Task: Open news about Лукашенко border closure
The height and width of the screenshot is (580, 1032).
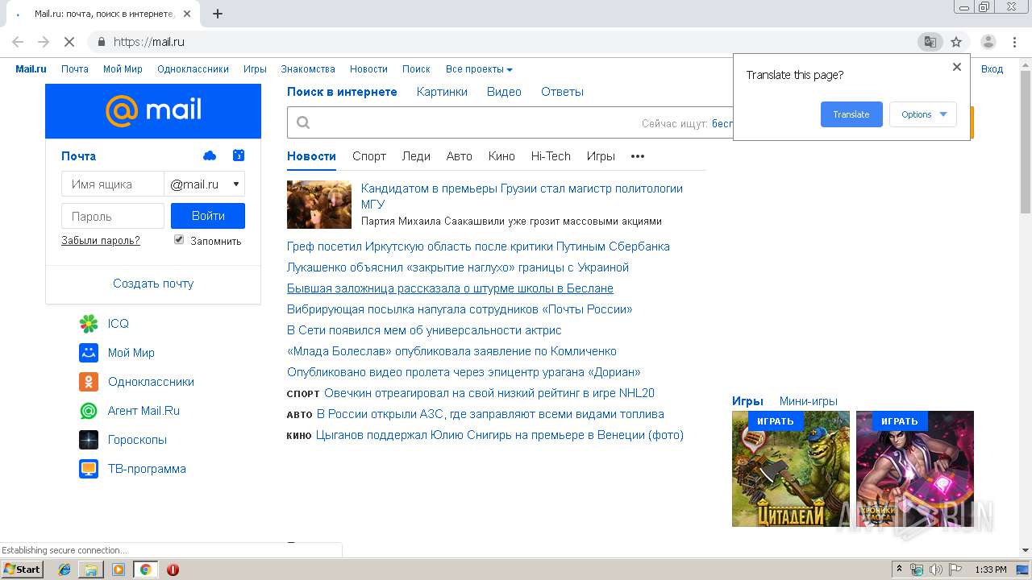Action: [x=458, y=267]
